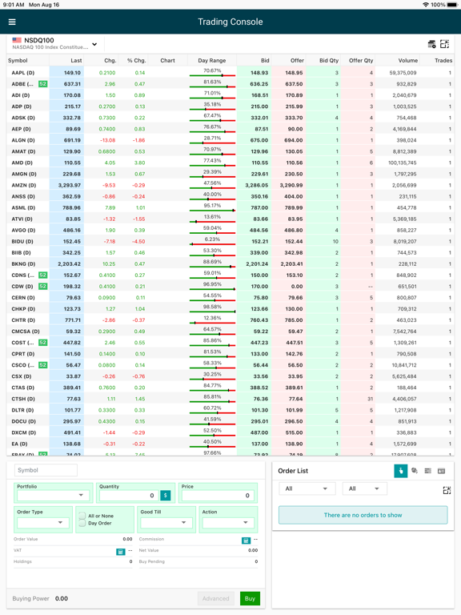The image size is (461, 615).
Task: Click the EA (D) symbol cell
Action: click(19, 444)
